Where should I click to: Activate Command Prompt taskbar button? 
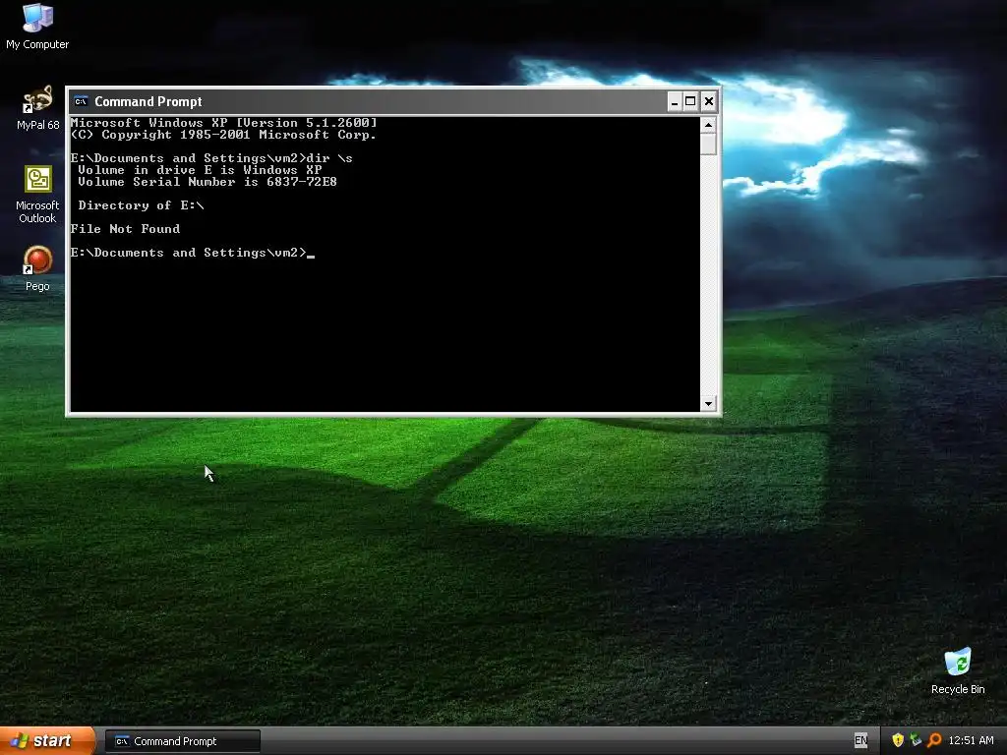point(183,741)
